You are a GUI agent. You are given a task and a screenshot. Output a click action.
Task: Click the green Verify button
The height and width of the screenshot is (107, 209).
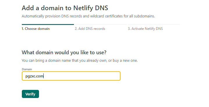tap(30, 94)
